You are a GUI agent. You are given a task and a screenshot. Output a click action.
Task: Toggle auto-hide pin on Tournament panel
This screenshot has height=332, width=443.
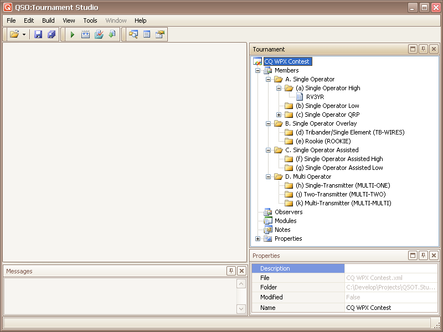423,49
